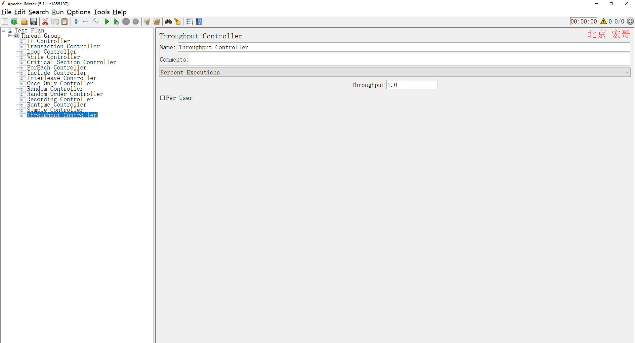
Task: Select Transaction Controller node
Action: pyautogui.click(x=63, y=46)
